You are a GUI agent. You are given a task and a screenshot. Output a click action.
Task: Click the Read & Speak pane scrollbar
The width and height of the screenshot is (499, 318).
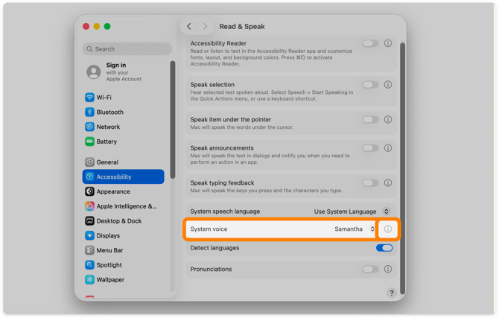(x=402, y=169)
